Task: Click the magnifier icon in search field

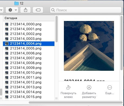Action: coord(53,10)
